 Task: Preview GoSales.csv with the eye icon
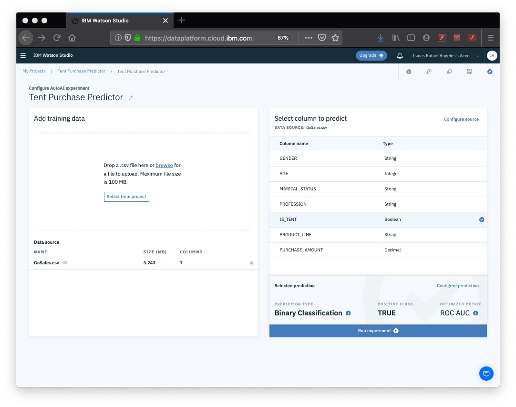click(x=65, y=263)
